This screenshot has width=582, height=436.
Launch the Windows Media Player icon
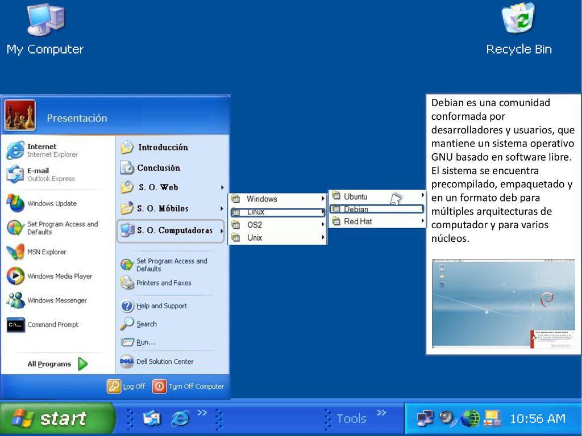tap(15, 276)
